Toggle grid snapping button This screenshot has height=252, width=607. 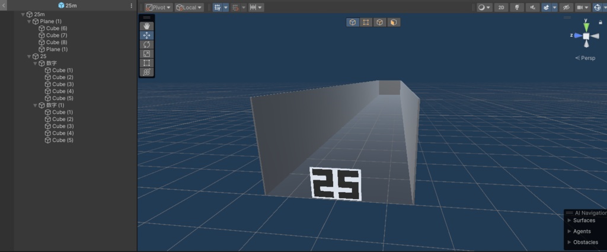point(218,7)
